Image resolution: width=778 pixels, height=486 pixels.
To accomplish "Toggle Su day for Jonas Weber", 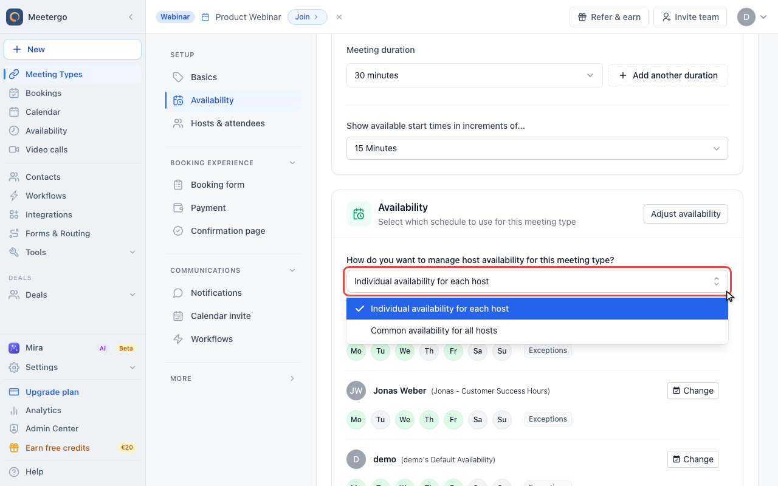I will coord(502,420).
